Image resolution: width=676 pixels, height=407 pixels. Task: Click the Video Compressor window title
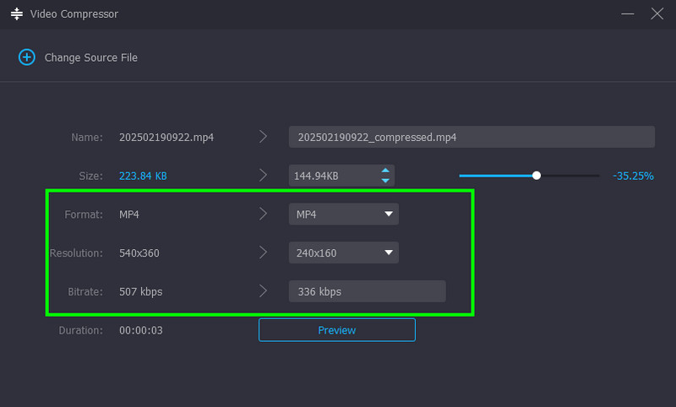pyautogui.click(x=74, y=14)
